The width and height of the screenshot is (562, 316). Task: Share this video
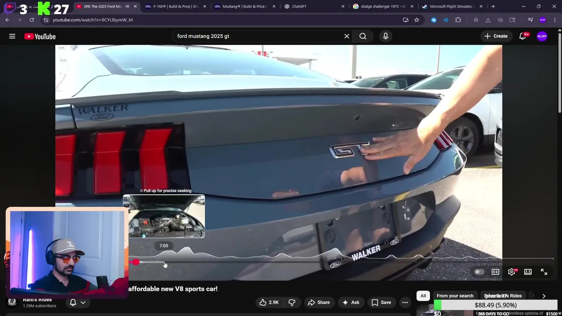tap(319, 302)
